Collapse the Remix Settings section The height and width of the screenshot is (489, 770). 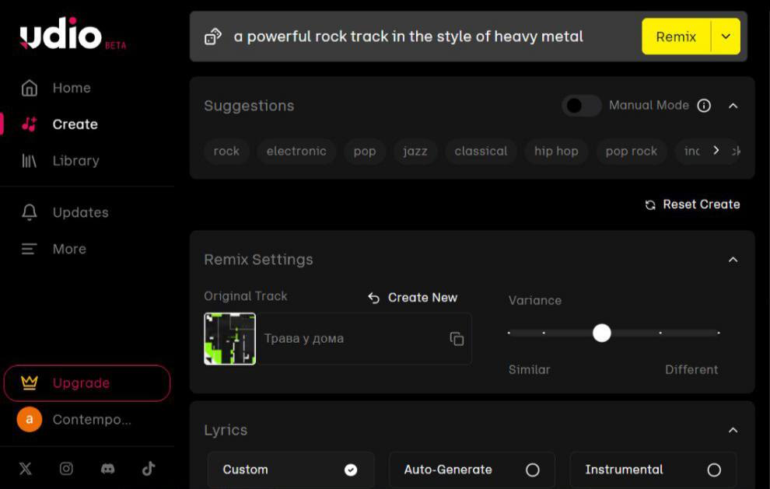733,260
